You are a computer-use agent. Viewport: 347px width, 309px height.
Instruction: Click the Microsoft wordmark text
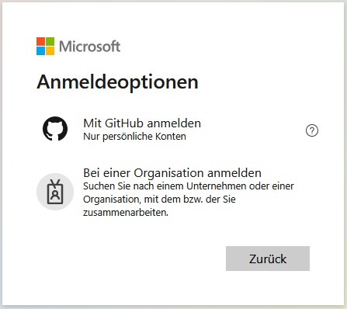pyautogui.click(x=89, y=47)
